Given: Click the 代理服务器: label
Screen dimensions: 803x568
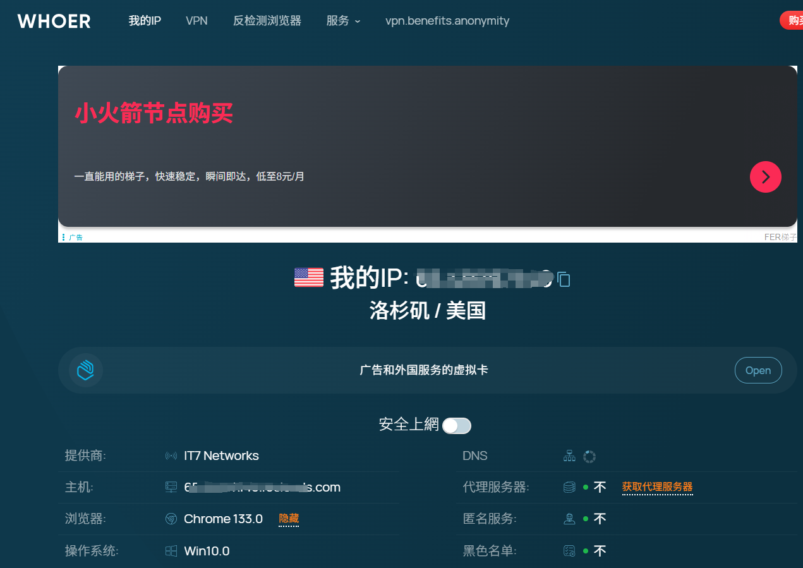Looking at the screenshot, I should click(x=497, y=488).
